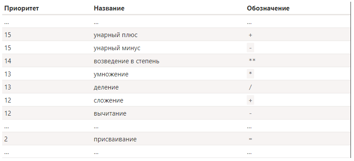Click the unary minus symbol code box

click(250, 48)
